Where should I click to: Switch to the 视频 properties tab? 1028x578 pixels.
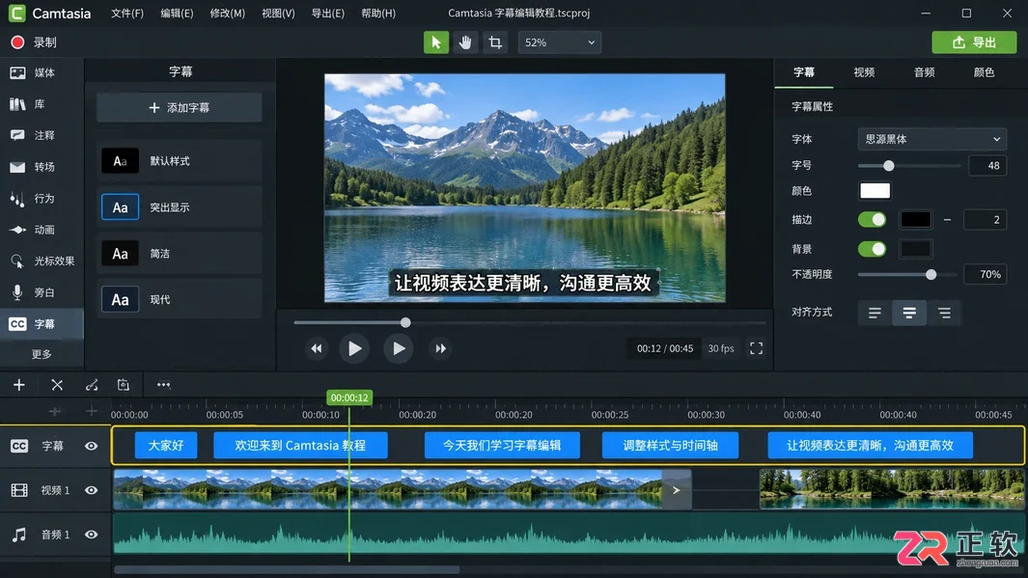(x=864, y=72)
